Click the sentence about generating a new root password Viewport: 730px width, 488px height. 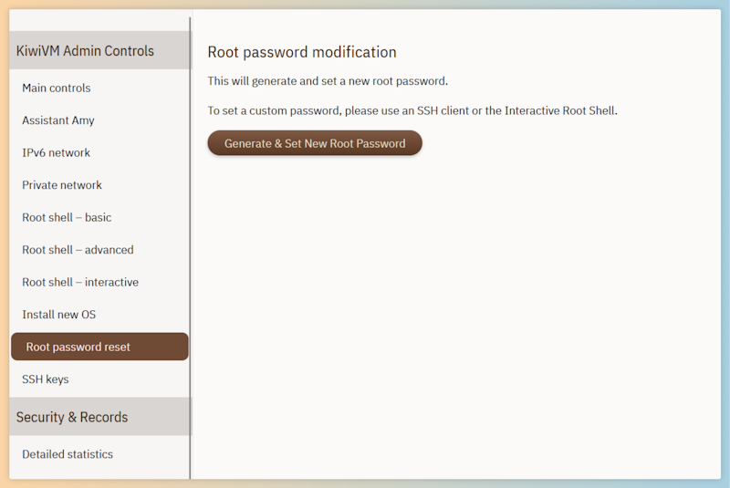tap(328, 81)
